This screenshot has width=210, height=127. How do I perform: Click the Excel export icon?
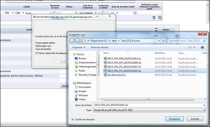(x=160, y=17)
